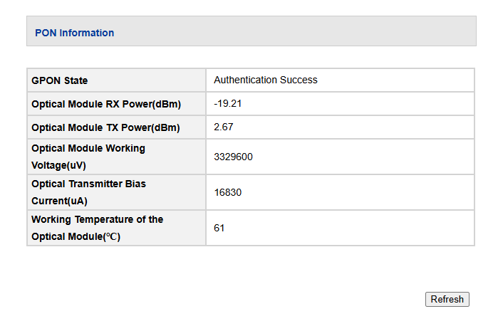Click the PON Information heading
The width and height of the screenshot is (498, 336).
74,33
